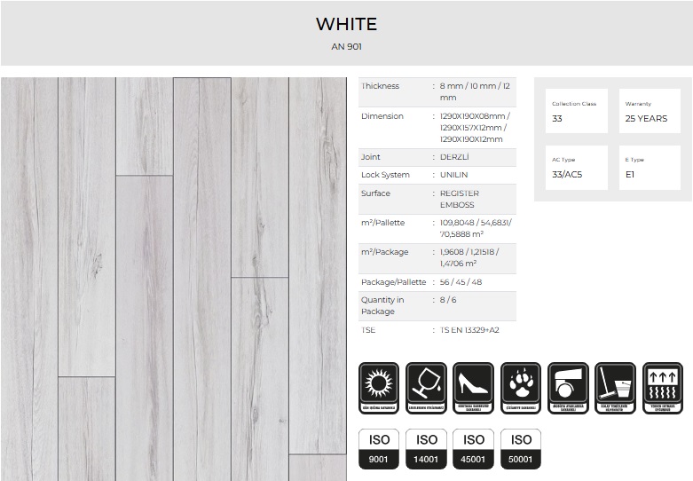Select the high heel shoe resistance icon
The width and height of the screenshot is (693, 481).
474,388
